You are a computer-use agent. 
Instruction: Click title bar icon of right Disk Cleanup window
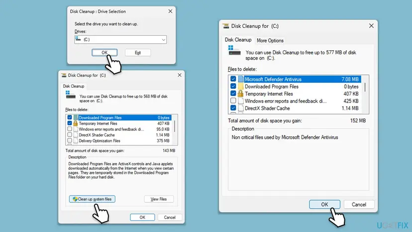pyautogui.click(x=226, y=26)
